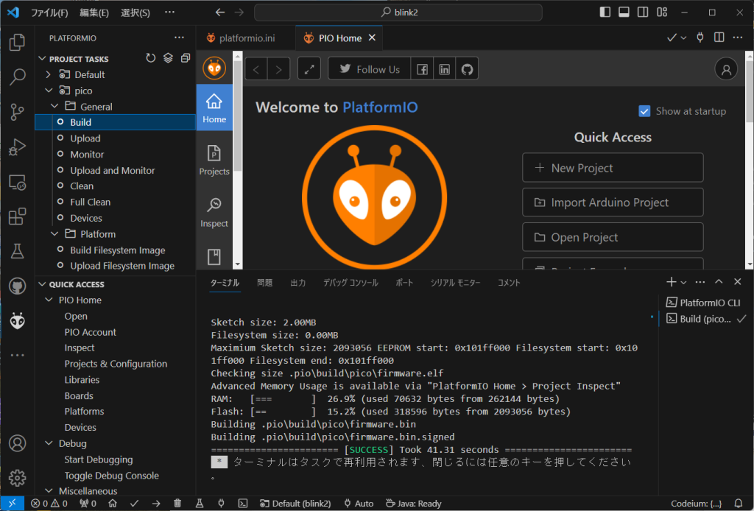
Task: Expand the Default task folder
Action: tap(48, 74)
